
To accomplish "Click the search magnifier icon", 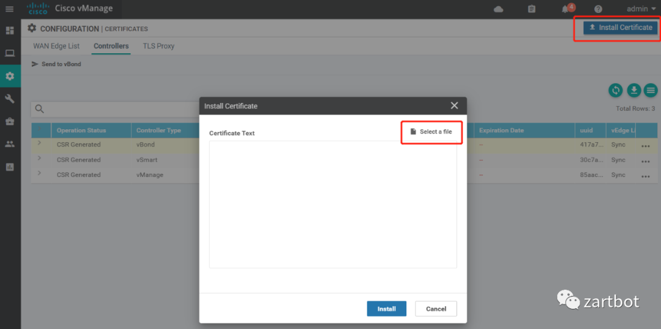I will [x=39, y=109].
